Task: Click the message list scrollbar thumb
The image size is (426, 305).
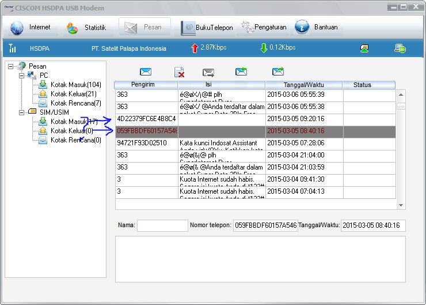Action: click(x=401, y=106)
